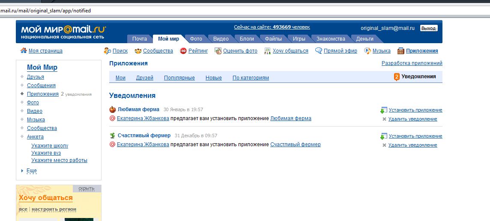The image size is (490, 221).
Task: Show Мои applications subtab
Action: point(121,78)
